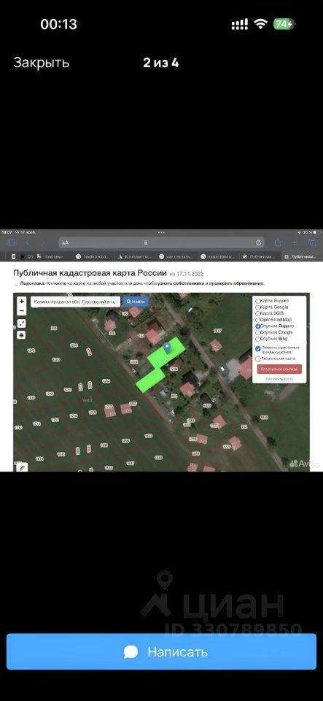Tap Закрыть to close gallery
The image size is (323, 701).
point(41,63)
